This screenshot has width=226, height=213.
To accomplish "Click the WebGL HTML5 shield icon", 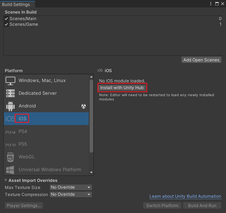I will tap(10, 157).
